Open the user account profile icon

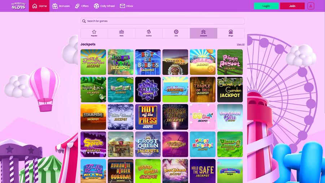pos(311,6)
